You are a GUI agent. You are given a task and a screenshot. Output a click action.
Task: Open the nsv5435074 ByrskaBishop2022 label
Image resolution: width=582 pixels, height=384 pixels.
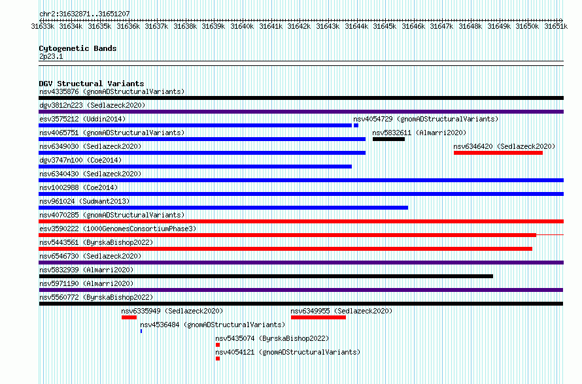(272, 338)
